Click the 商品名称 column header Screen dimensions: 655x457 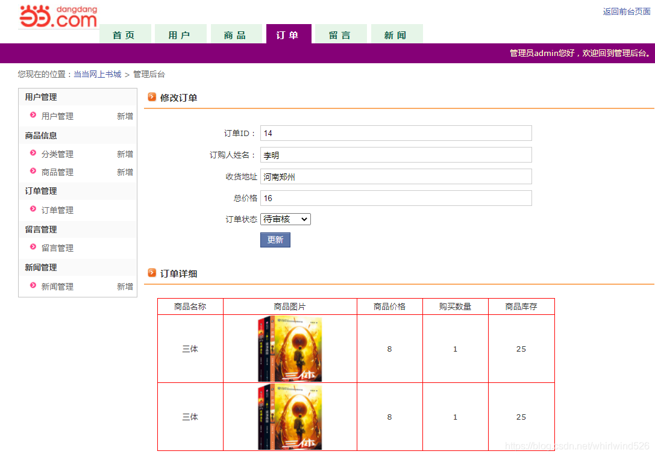pos(190,306)
